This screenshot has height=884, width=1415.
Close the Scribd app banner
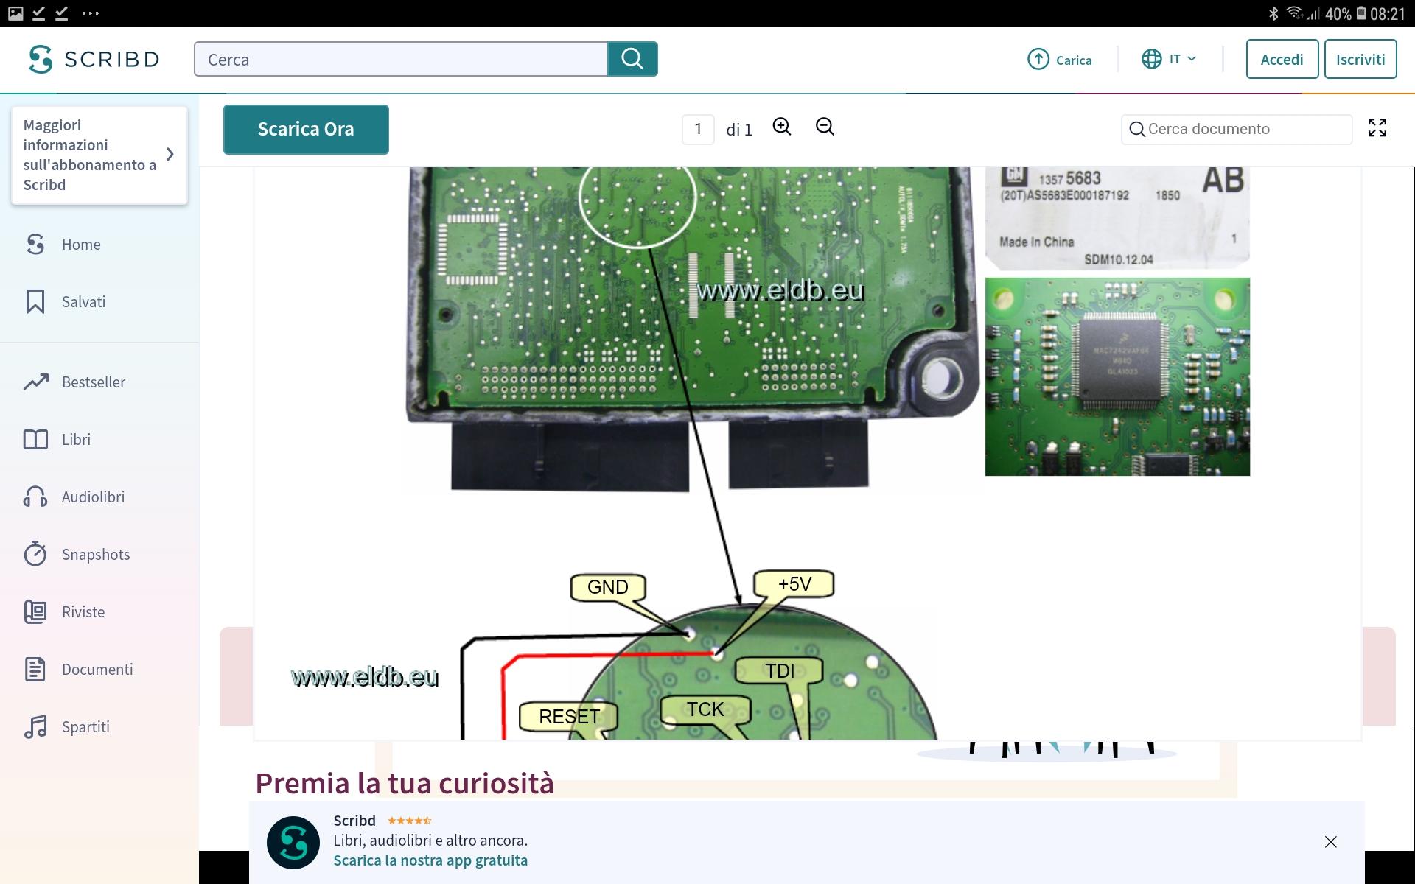(x=1330, y=841)
